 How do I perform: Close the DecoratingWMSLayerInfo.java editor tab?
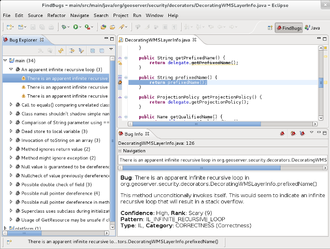[194, 40]
